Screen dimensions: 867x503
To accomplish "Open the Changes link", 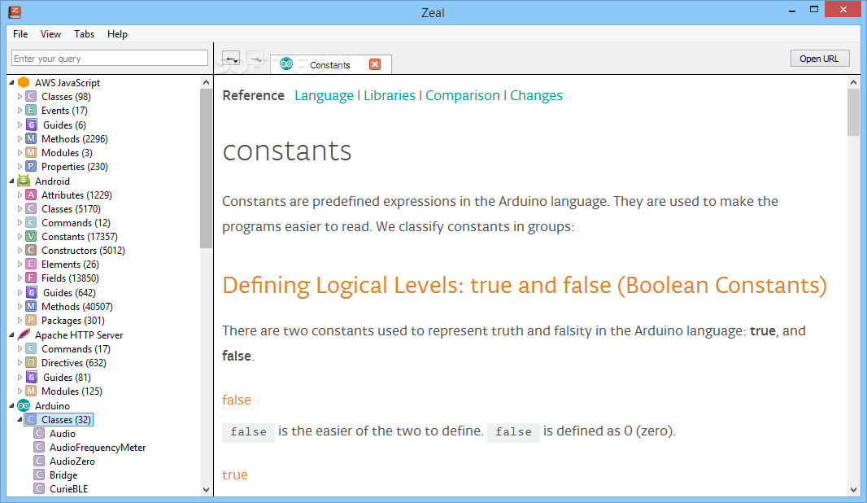I will click(x=536, y=95).
